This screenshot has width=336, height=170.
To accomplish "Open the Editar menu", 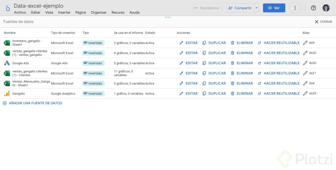I will pos(36,13).
